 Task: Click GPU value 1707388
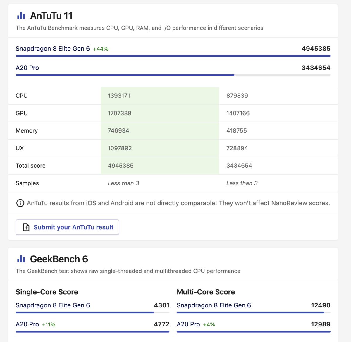(x=119, y=113)
